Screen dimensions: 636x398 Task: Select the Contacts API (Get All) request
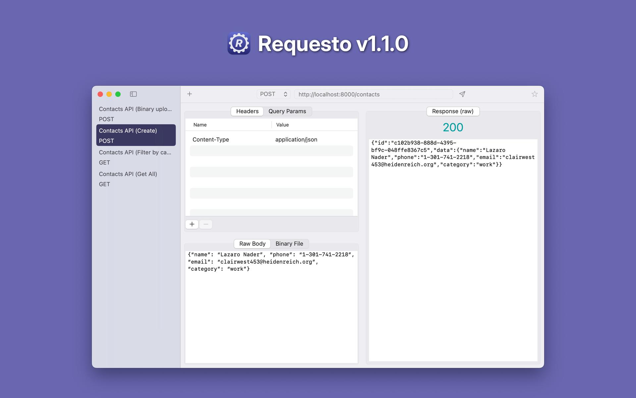[128, 174]
